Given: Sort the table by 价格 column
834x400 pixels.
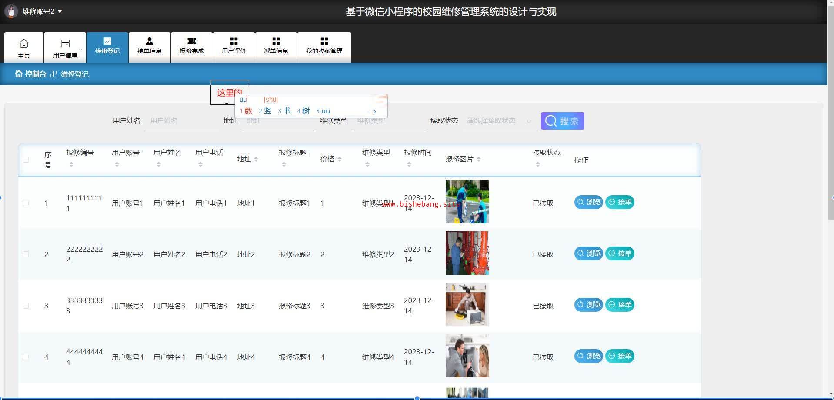Looking at the screenshot, I should (x=339, y=159).
